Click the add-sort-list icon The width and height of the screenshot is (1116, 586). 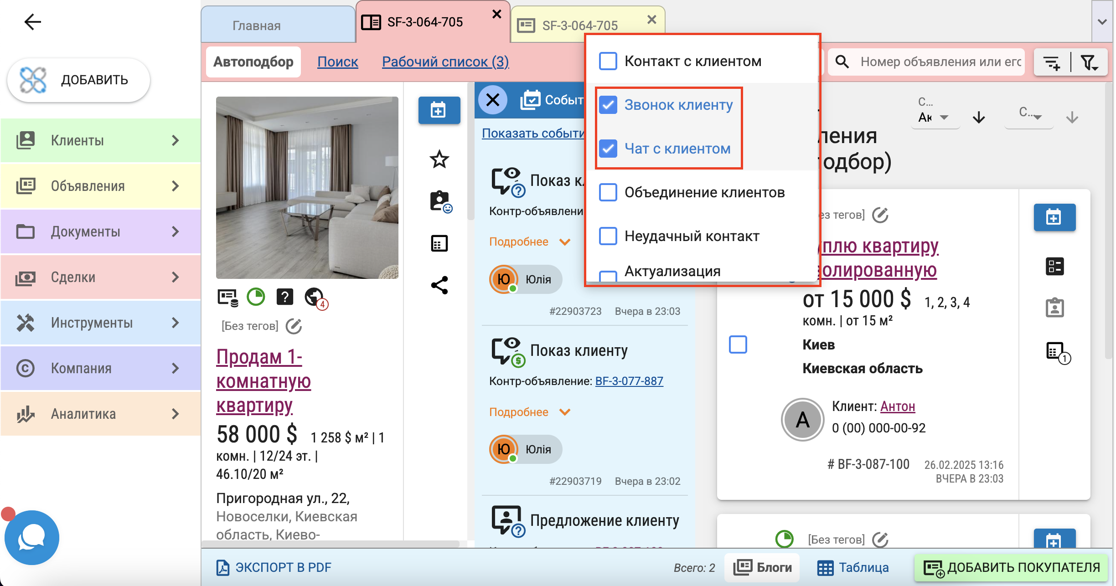pyautogui.click(x=1052, y=62)
